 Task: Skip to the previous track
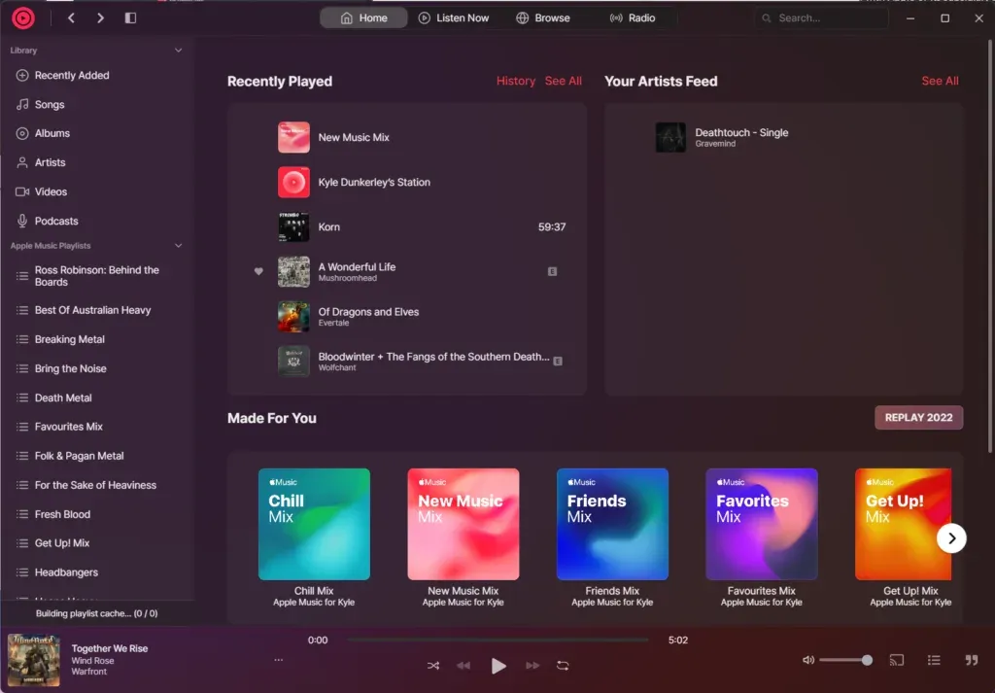click(x=463, y=666)
